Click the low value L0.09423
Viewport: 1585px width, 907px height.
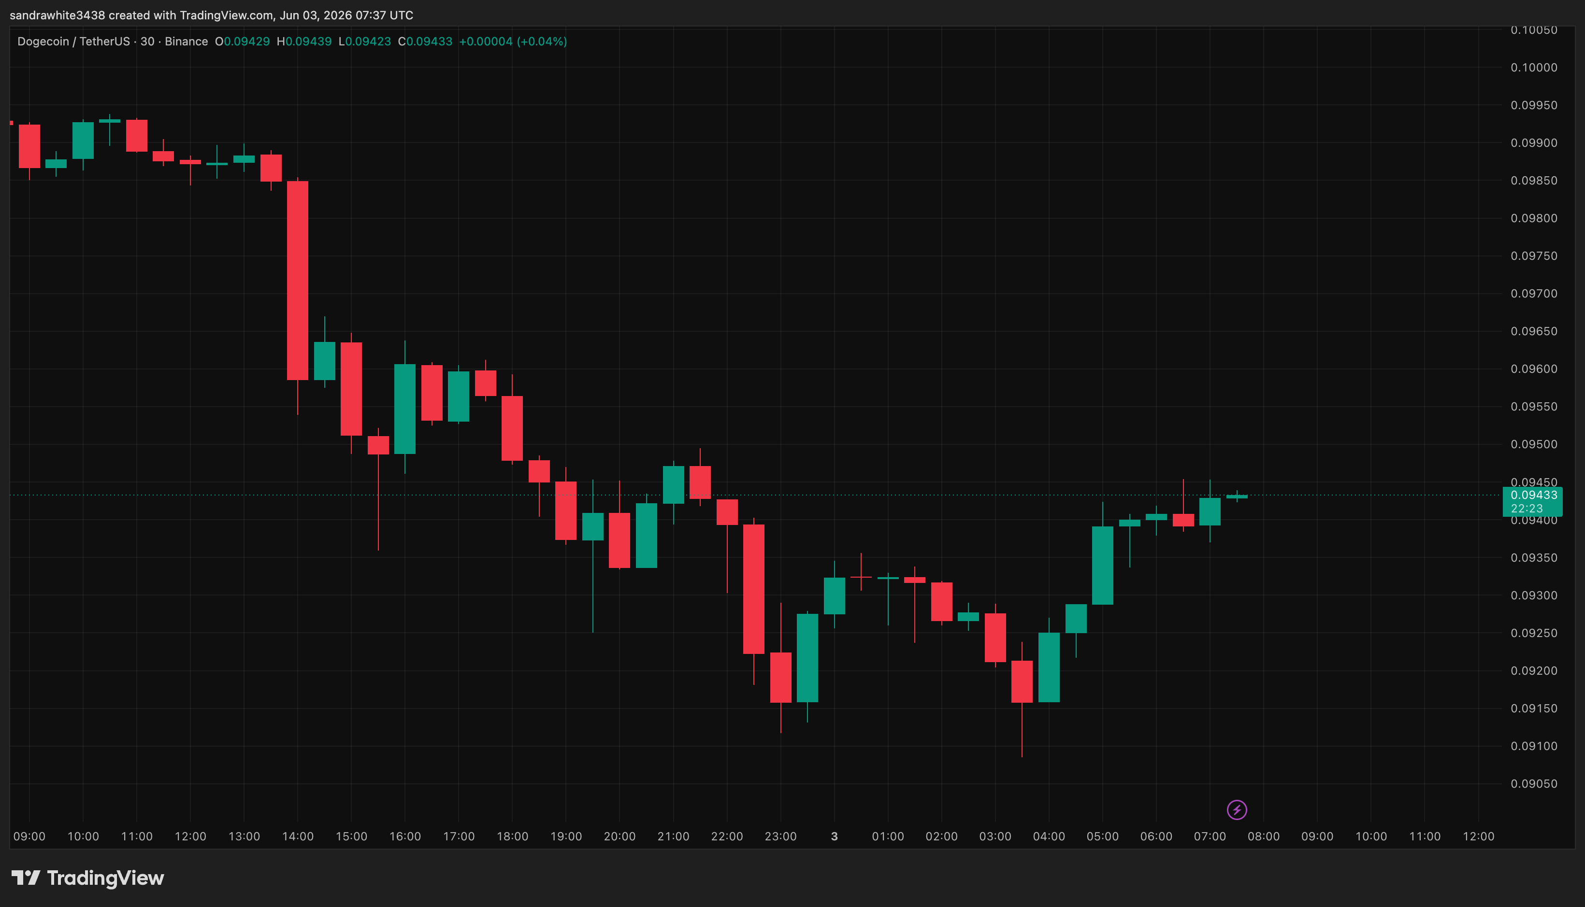(365, 41)
